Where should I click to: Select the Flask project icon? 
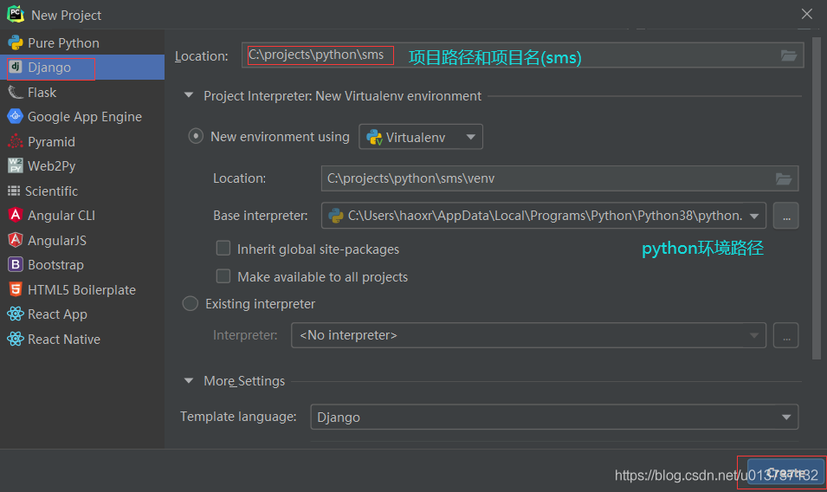coord(15,92)
